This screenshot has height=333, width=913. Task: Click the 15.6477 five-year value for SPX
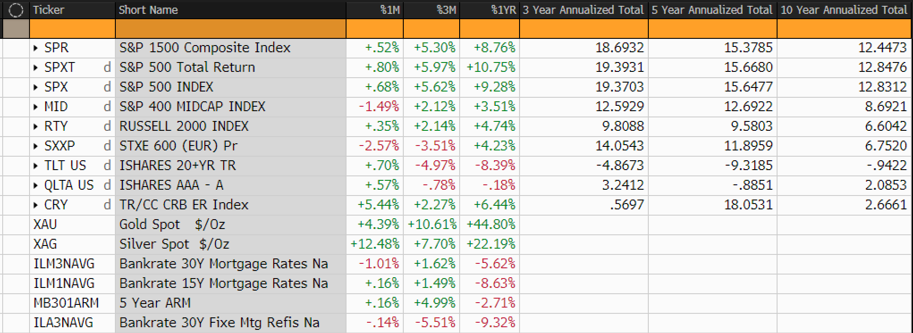point(748,87)
